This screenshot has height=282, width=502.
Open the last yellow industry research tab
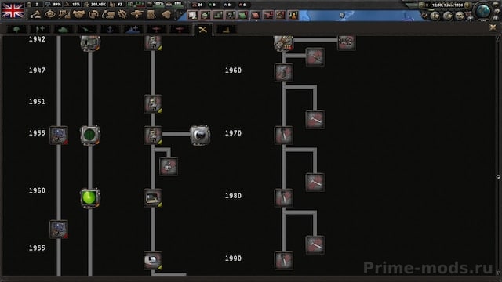pos(227,30)
